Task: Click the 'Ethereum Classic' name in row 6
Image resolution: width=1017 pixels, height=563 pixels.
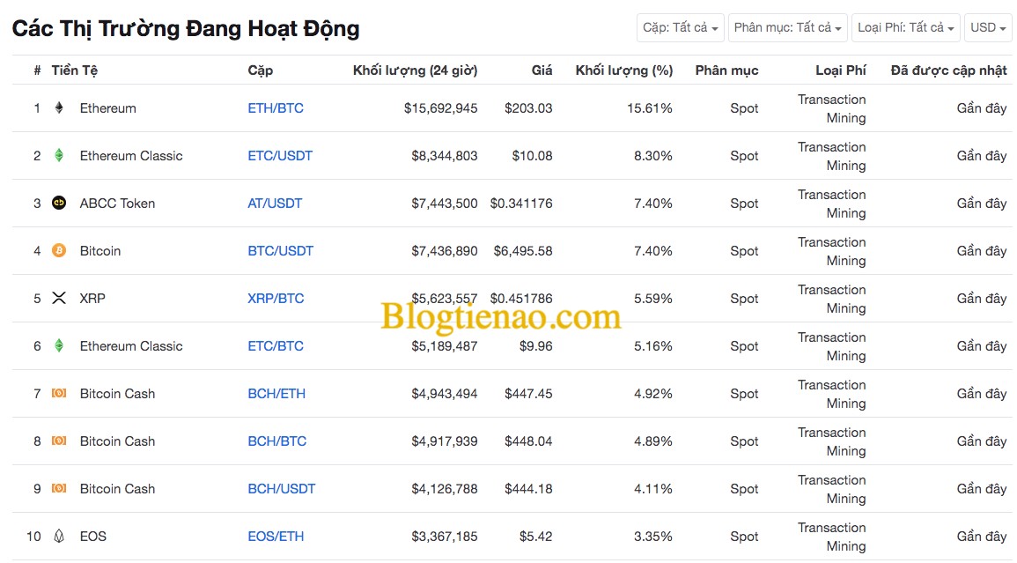Action: [131, 346]
